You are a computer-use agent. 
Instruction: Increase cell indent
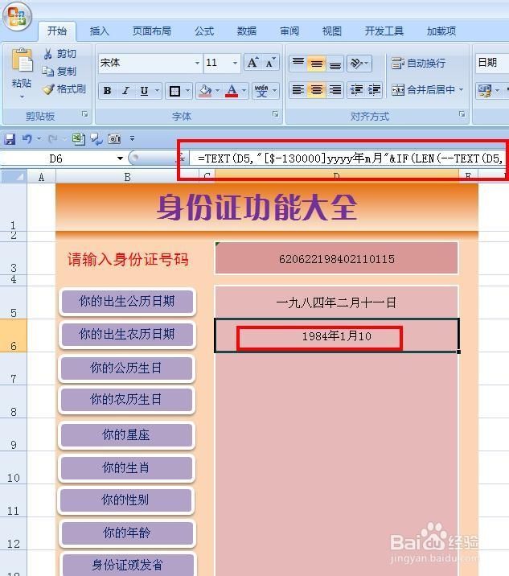374,90
